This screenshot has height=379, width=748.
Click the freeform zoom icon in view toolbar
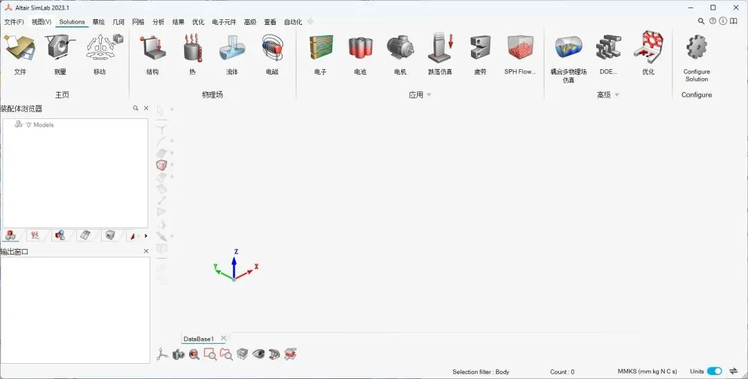click(x=226, y=354)
